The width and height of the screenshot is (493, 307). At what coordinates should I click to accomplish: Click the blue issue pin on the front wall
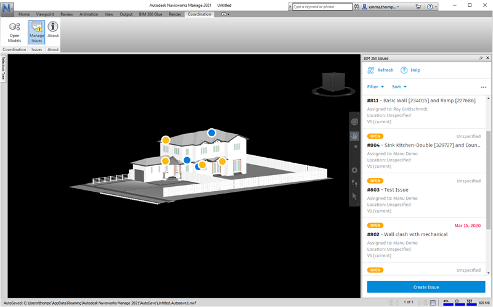187,160
